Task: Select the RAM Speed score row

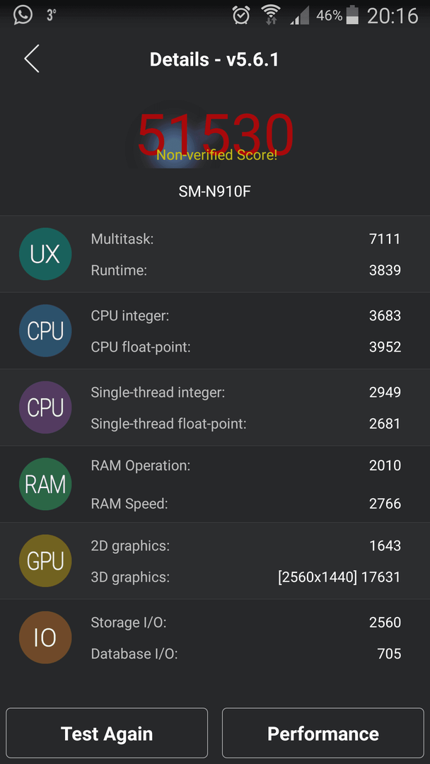Action: [246, 504]
